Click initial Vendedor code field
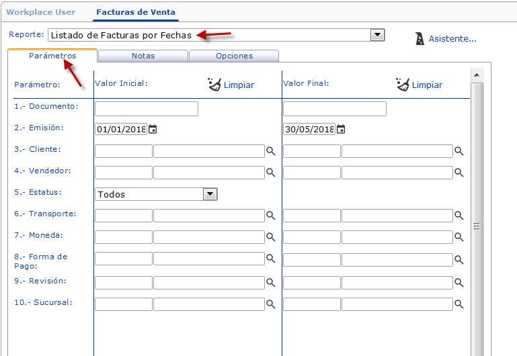 tap(124, 173)
